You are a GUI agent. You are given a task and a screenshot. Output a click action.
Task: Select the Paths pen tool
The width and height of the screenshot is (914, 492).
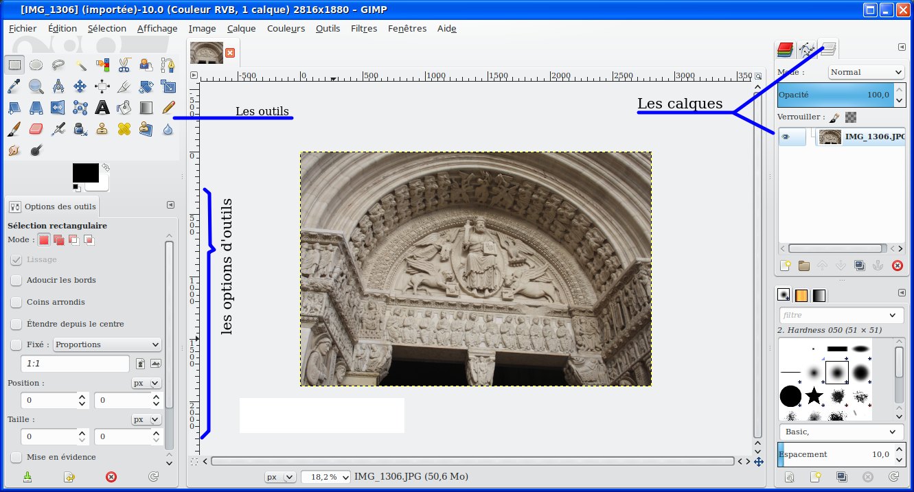pos(168,65)
